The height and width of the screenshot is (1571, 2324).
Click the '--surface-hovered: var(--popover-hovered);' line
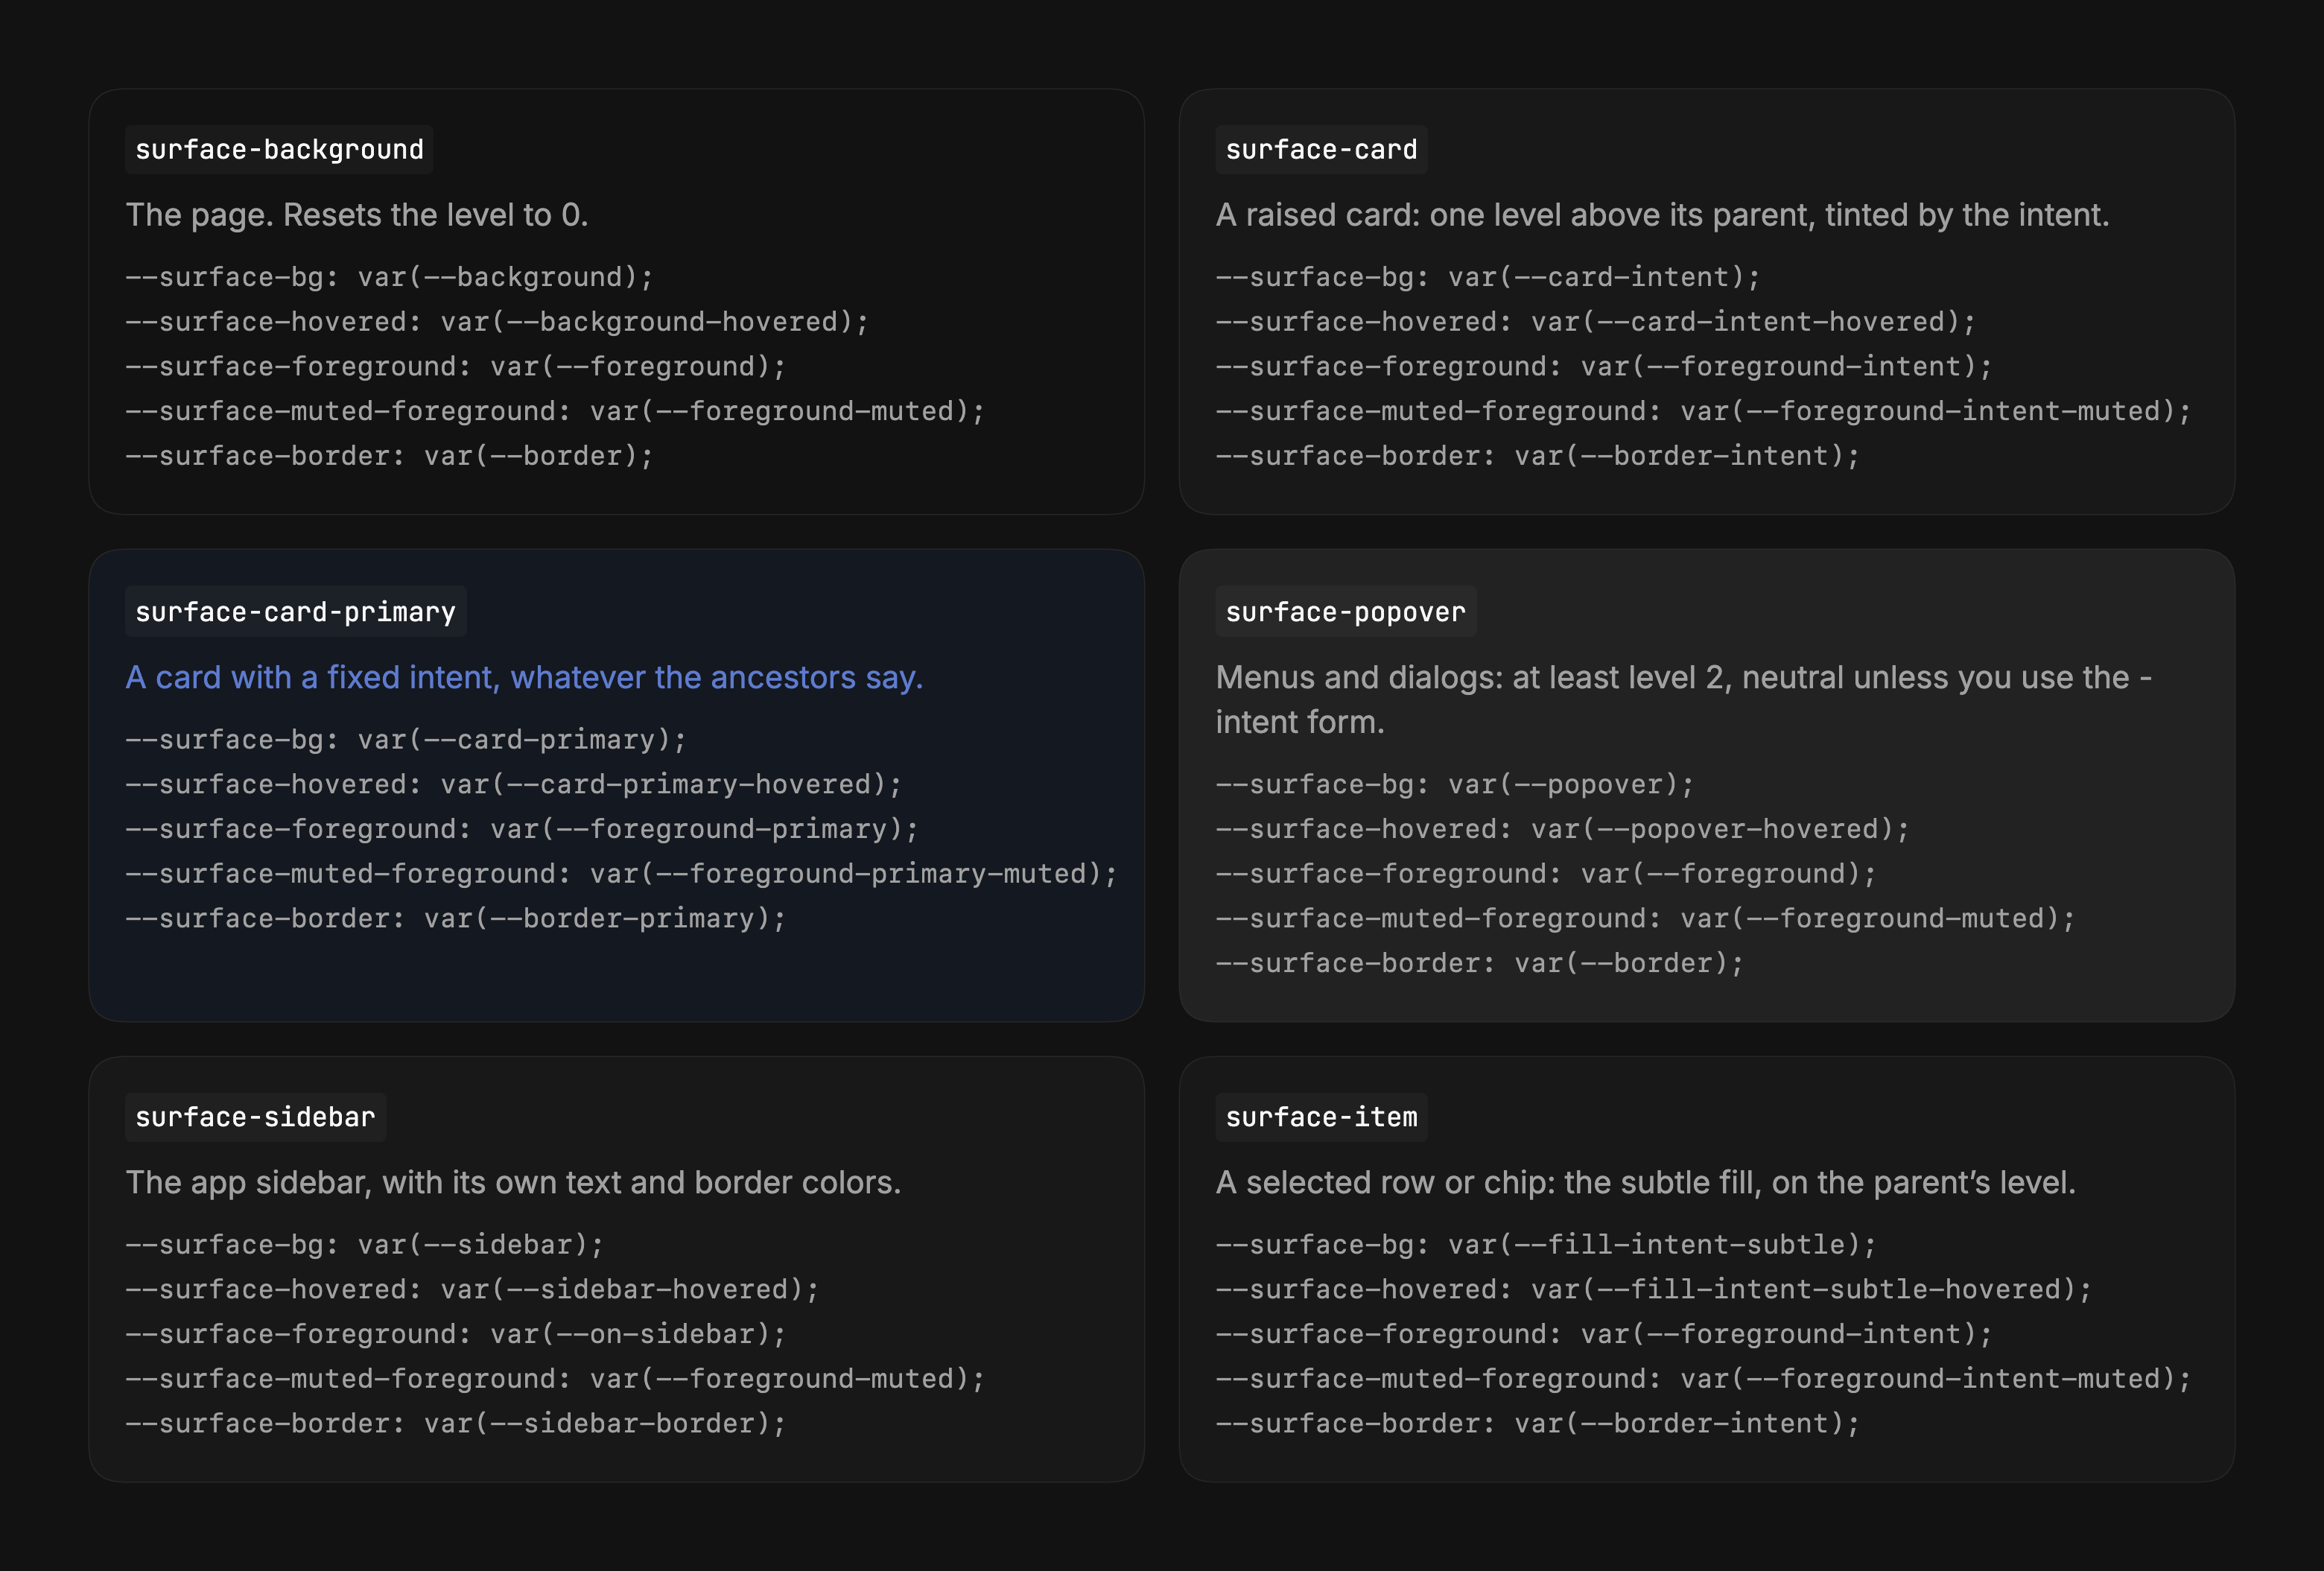coord(1563,829)
